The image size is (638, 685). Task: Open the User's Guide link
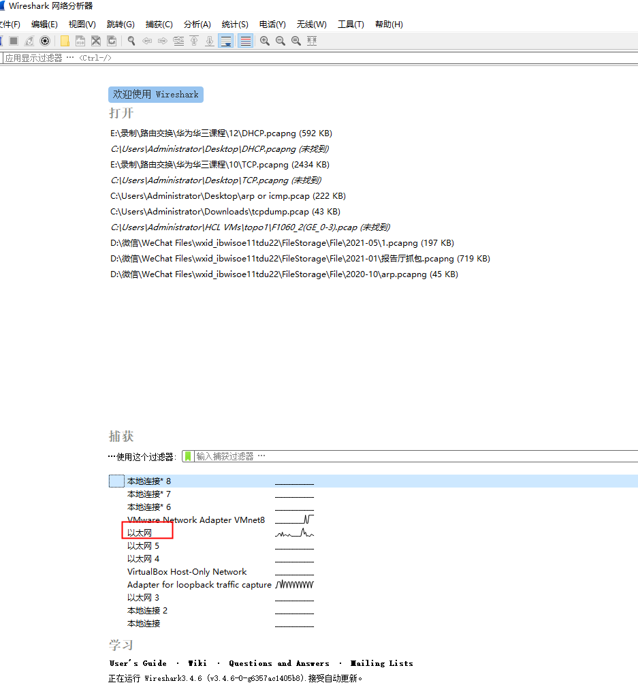[138, 663]
